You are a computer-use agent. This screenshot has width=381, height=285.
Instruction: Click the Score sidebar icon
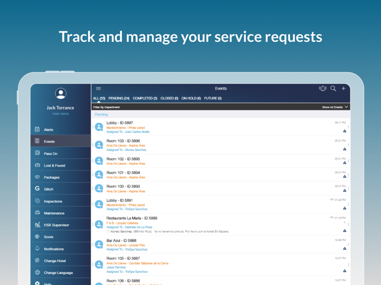pos(37,237)
